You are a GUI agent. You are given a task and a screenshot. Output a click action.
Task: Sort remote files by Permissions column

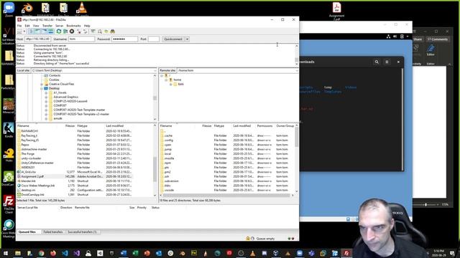pyautogui.click(x=264, y=126)
